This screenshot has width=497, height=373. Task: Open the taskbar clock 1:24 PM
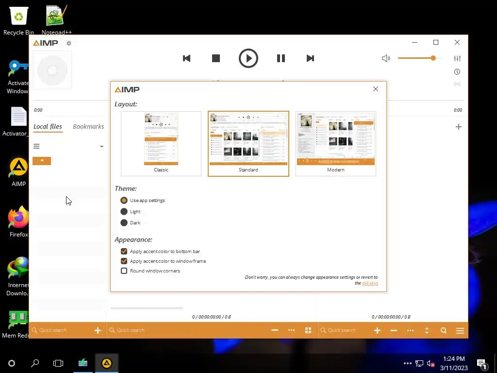tap(454, 363)
